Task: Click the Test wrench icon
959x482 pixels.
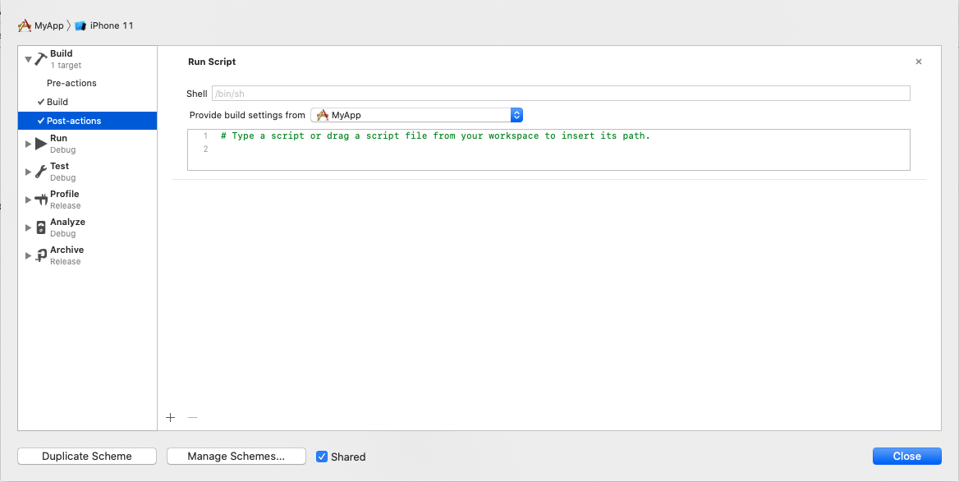Action: coord(41,172)
